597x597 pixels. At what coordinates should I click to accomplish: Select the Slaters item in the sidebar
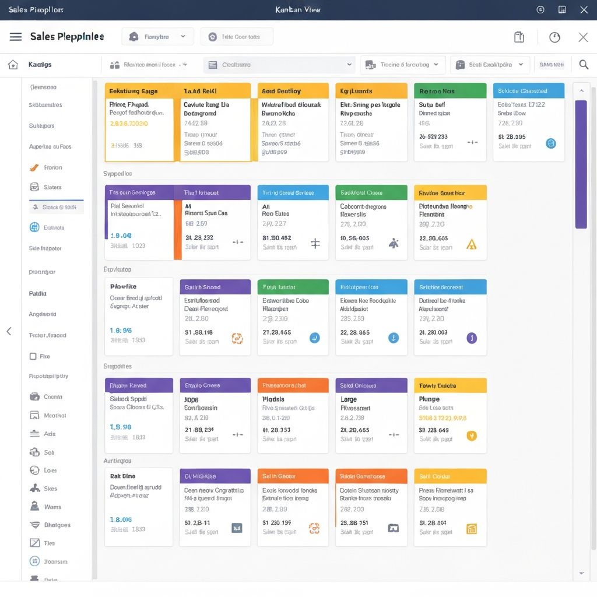point(52,187)
